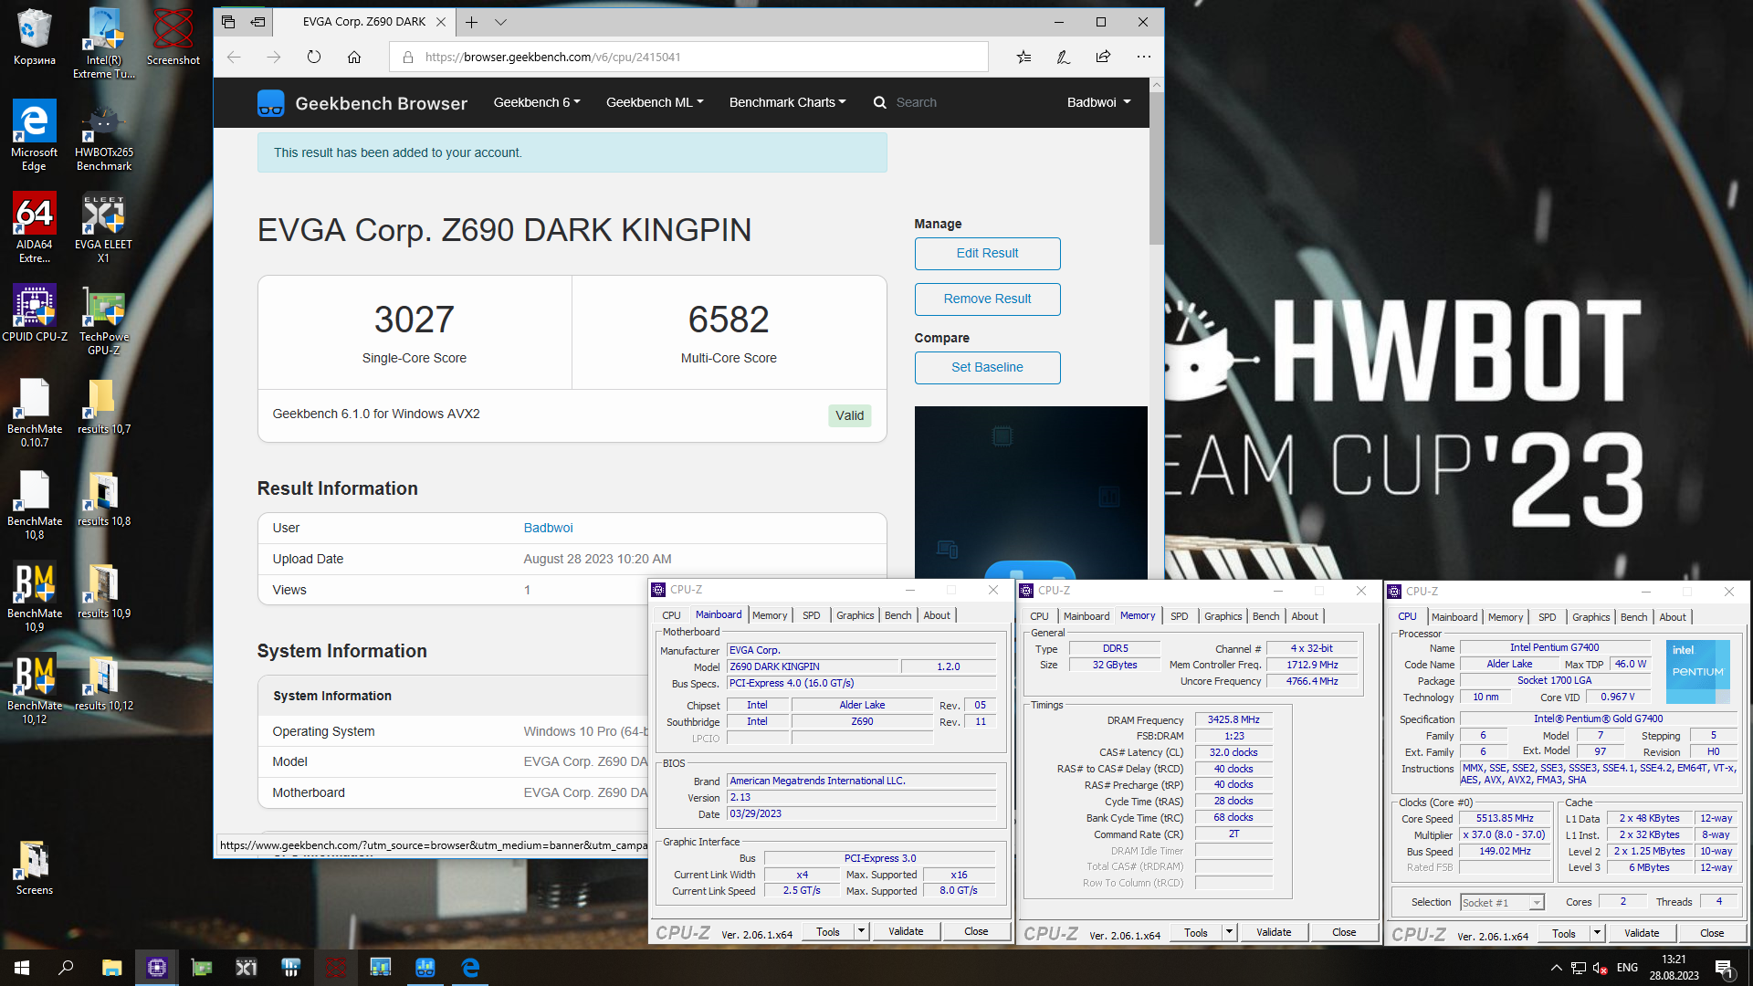Click the Edge browser refresh icon

(314, 57)
